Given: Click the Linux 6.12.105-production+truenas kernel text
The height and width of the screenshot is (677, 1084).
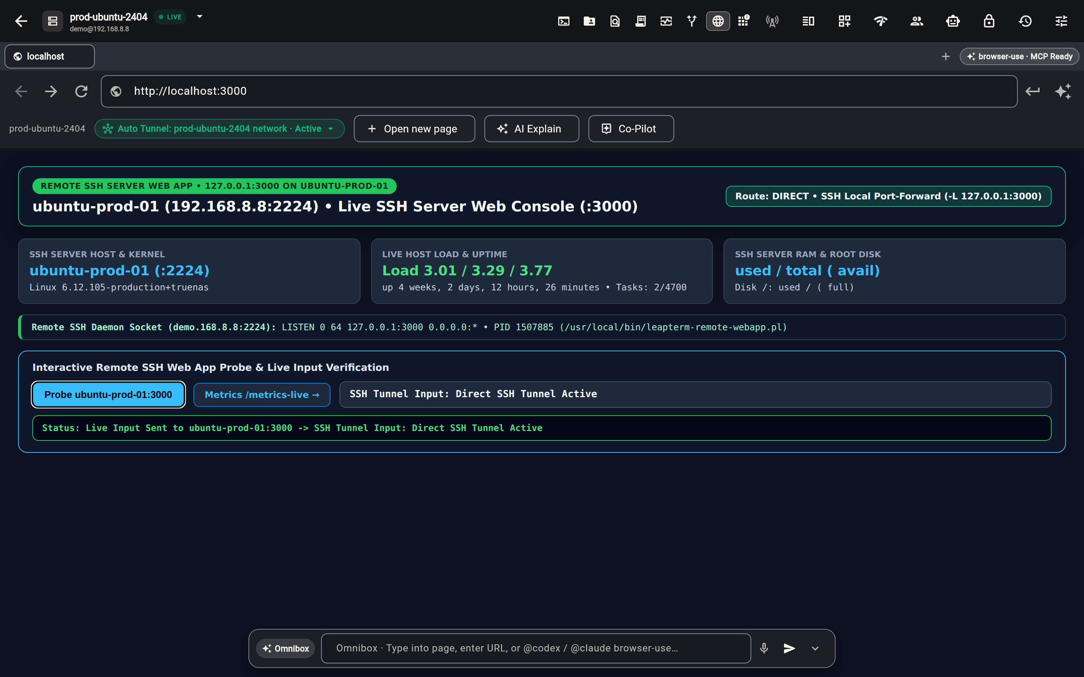Looking at the screenshot, I should [119, 287].
